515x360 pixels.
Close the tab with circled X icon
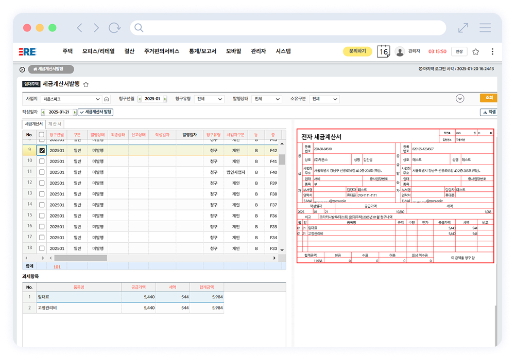click(x=22, y=69)
